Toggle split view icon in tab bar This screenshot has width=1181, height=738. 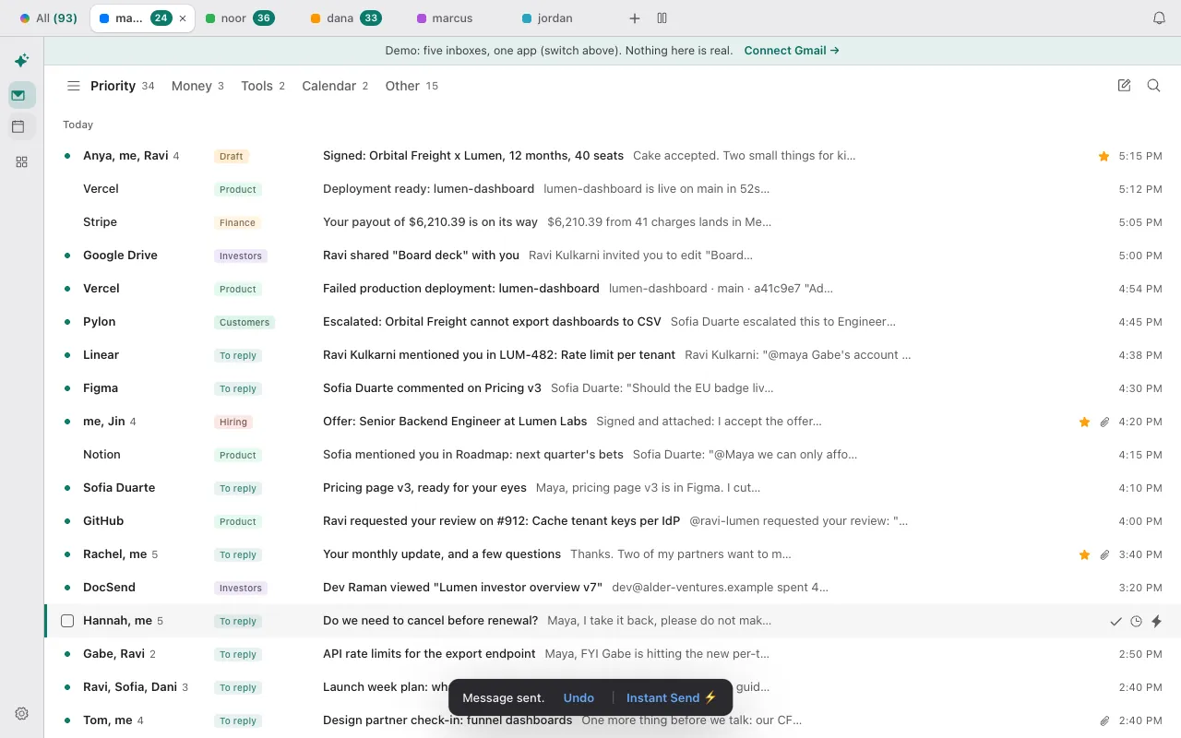point(662,18)
